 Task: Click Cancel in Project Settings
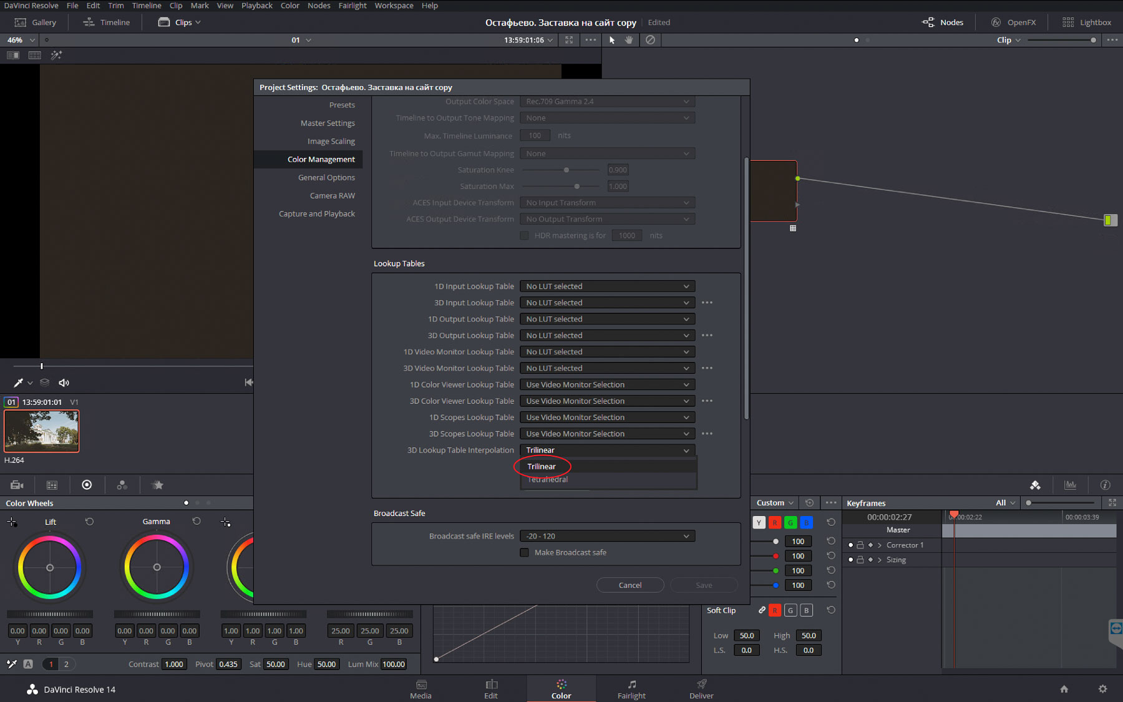630,585
